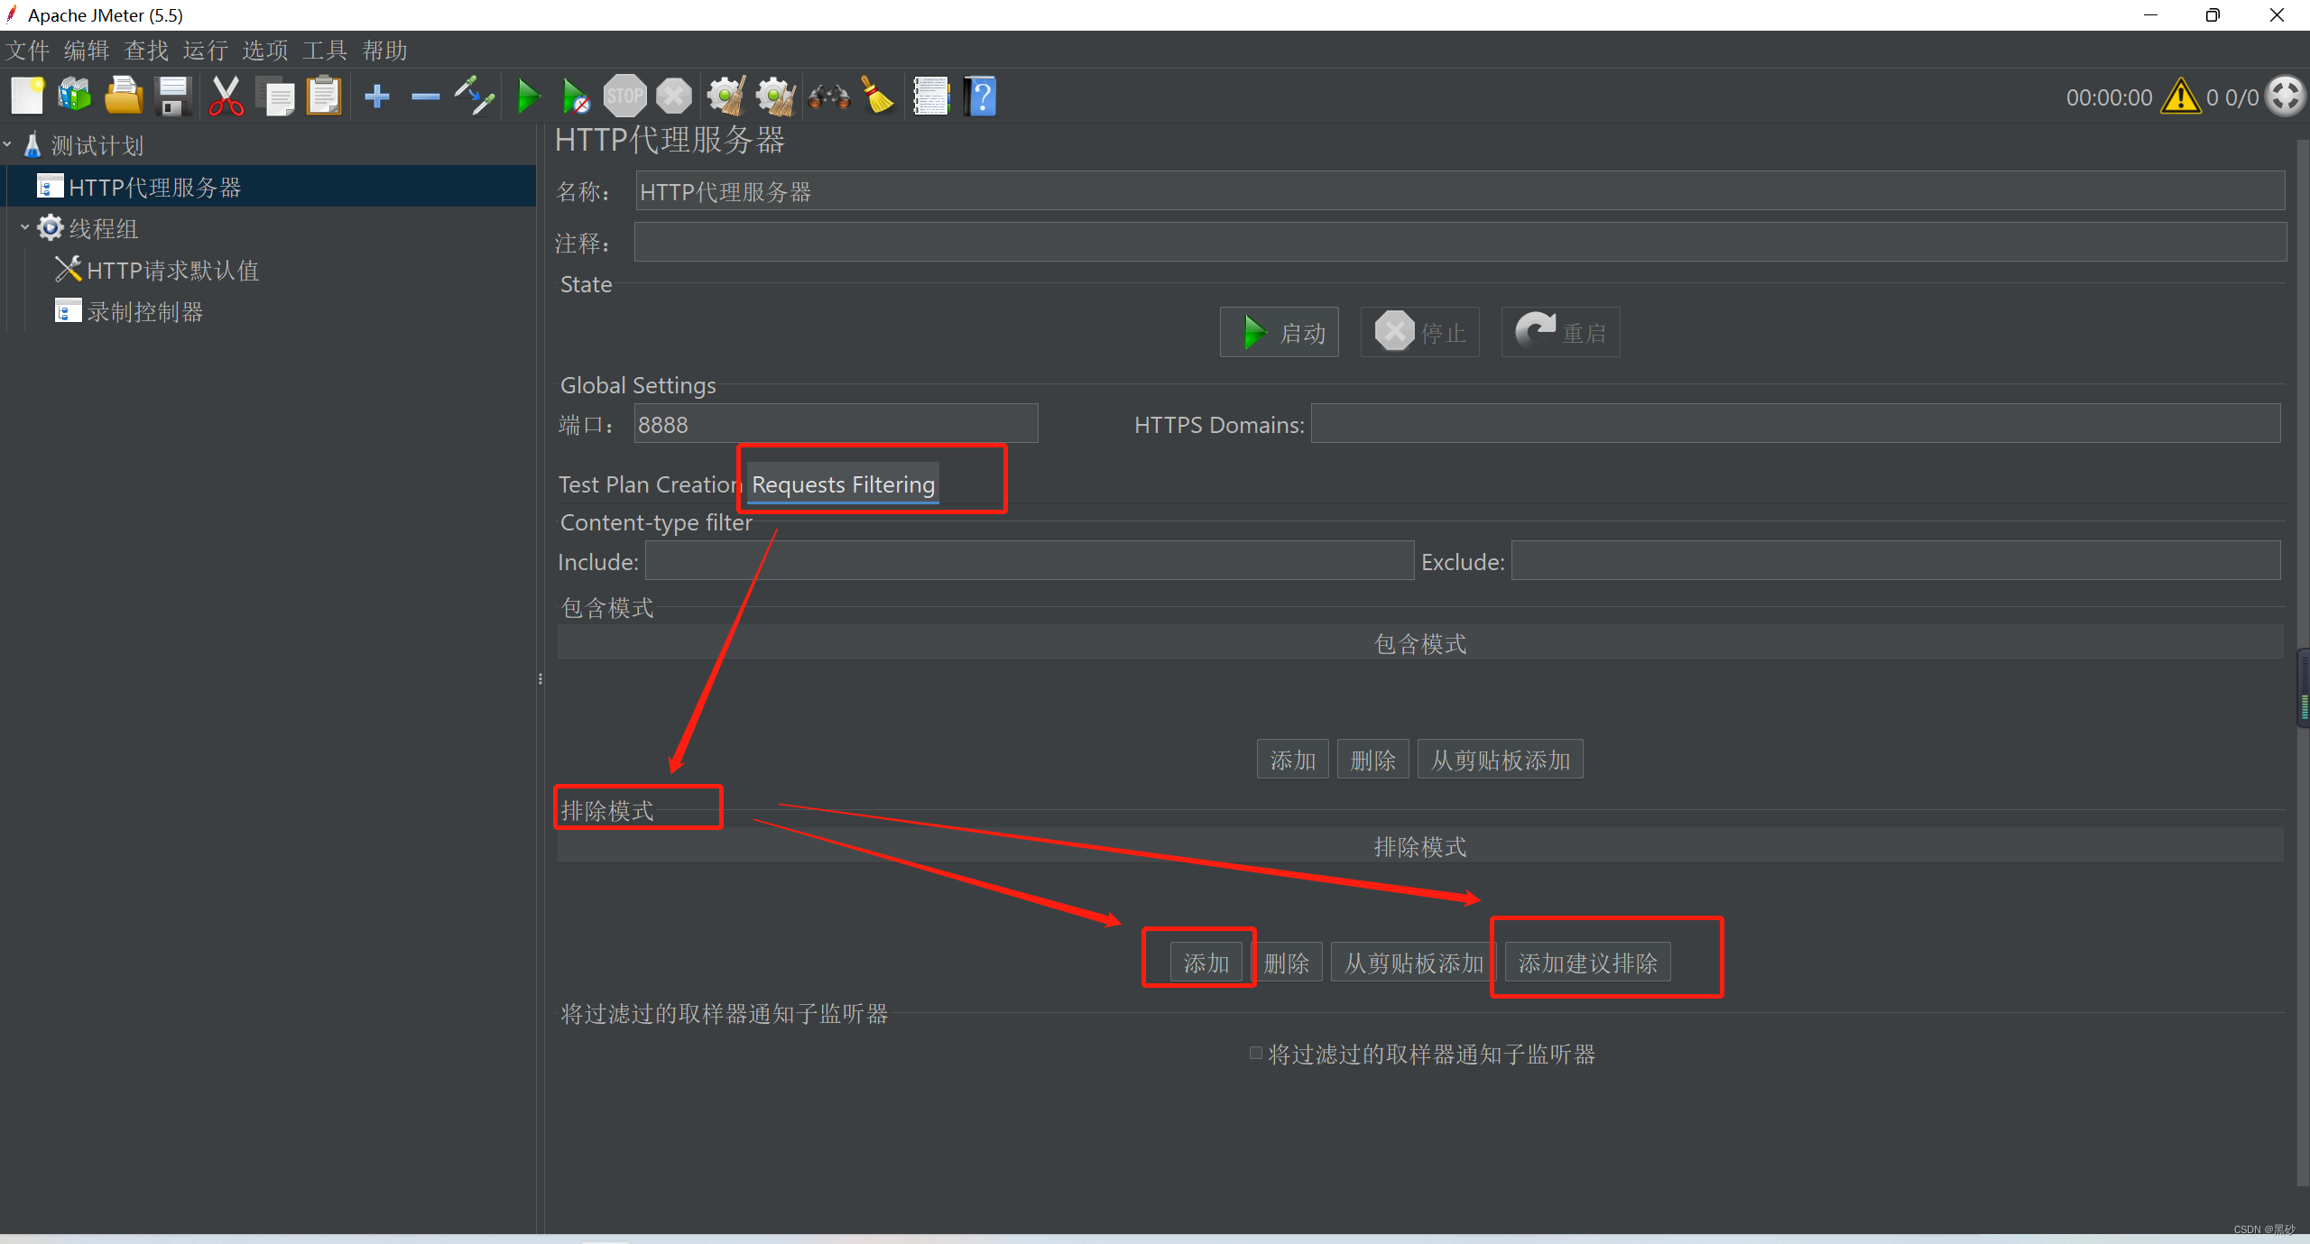Screen dimensions: 2310x1244
Task: Click the binoculars Search icon
Action: point(828,96)
